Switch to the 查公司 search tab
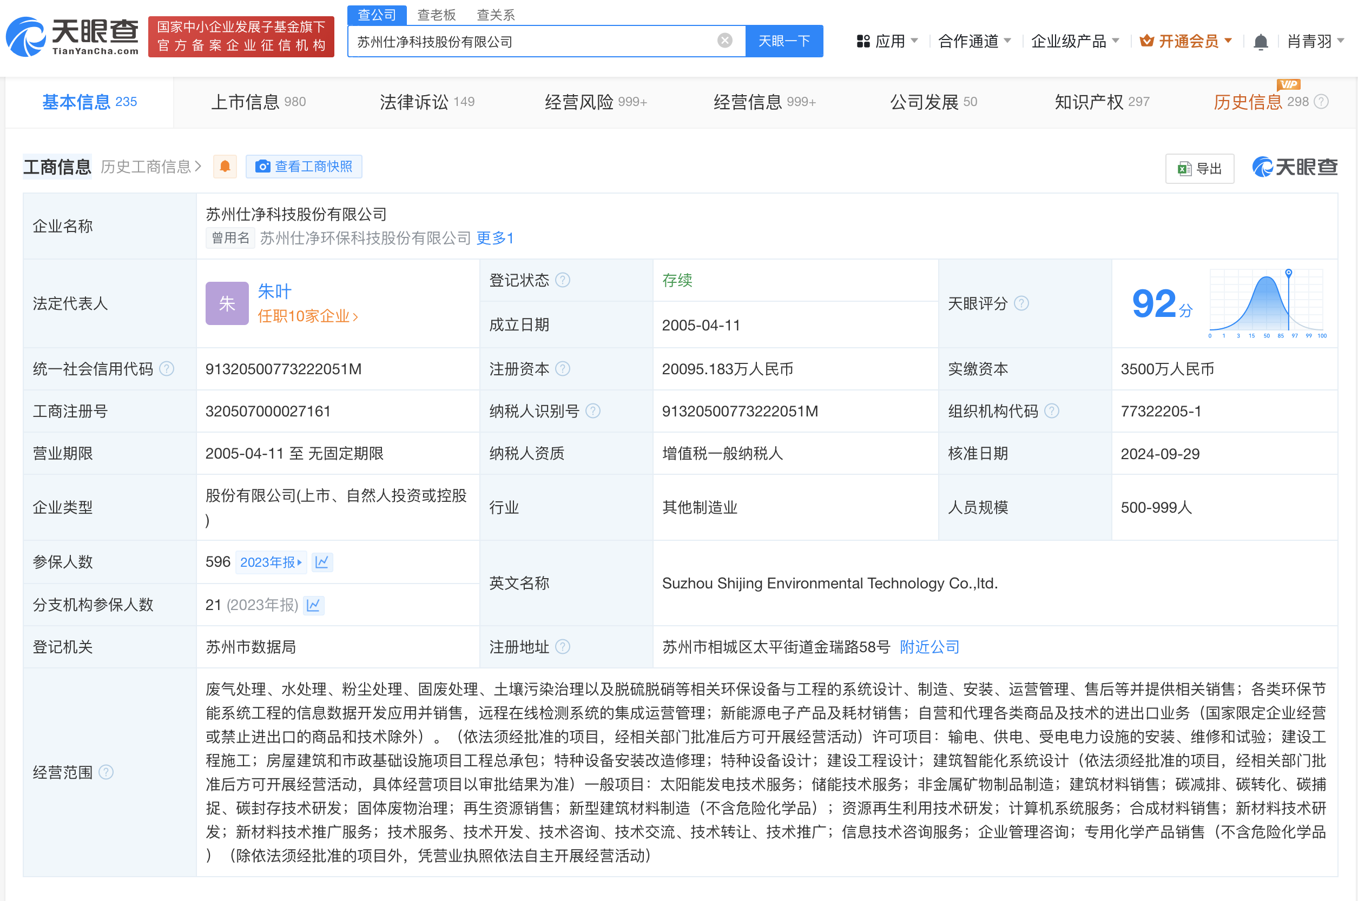Image resolution: width=1358 pixels, height=901 pixels. coord(377,15)
